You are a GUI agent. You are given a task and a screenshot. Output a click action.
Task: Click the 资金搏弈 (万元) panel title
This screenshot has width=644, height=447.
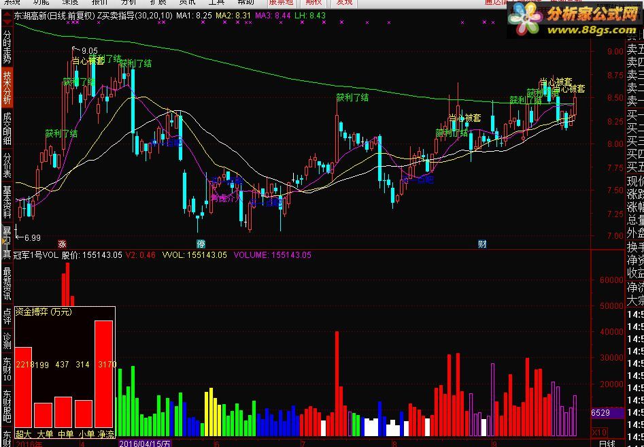[x=44, y=312]
